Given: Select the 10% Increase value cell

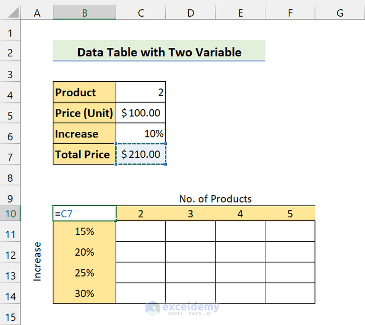Looking at the screenshot, I should coord(141,134).
